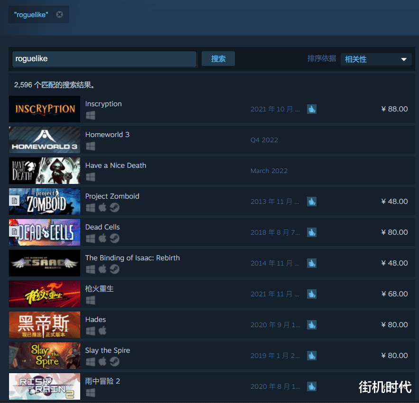The image size is (419, 403).
Task: Click the thumbs-up review icon for Inscription
Action: [312, 109]
